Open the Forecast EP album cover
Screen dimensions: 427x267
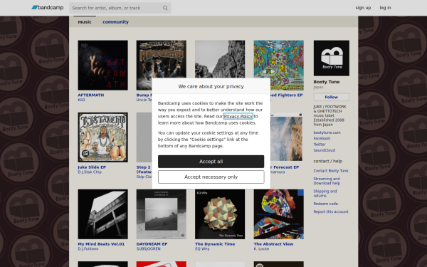click(x=287, y=137)
